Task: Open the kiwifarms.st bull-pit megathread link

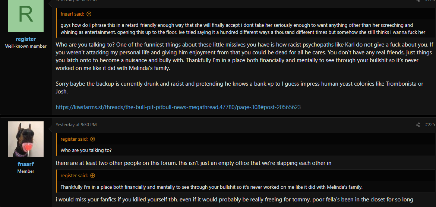Action: click(x=178, y=107)
